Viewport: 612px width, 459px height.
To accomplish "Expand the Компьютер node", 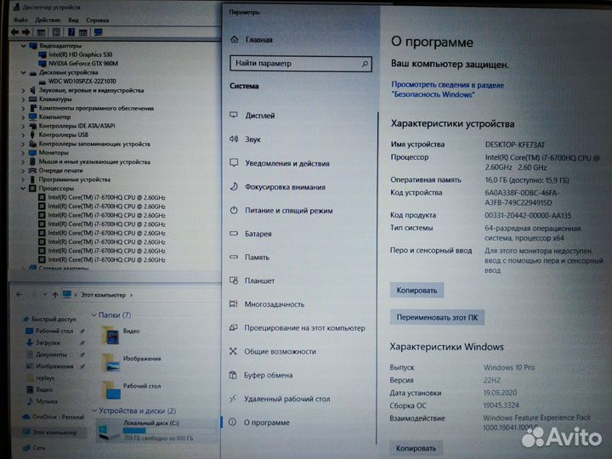I will [x=24, y=117].
